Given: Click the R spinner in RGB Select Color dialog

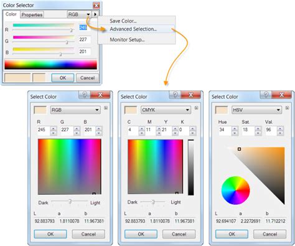Looking at the screenshot, I should (54, 131).
